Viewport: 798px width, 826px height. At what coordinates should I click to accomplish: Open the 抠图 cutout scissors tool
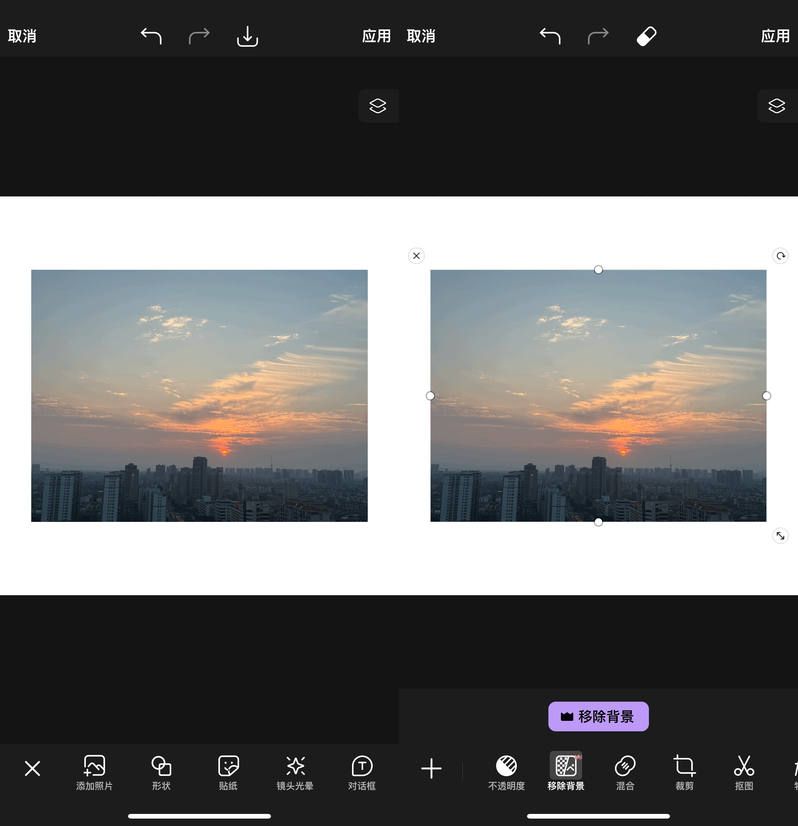point(744,772)
